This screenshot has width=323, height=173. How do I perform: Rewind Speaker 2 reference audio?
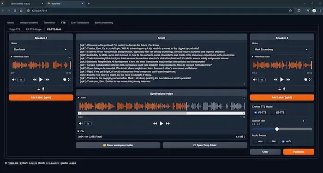pyautogui.click(x=275, y=80)
